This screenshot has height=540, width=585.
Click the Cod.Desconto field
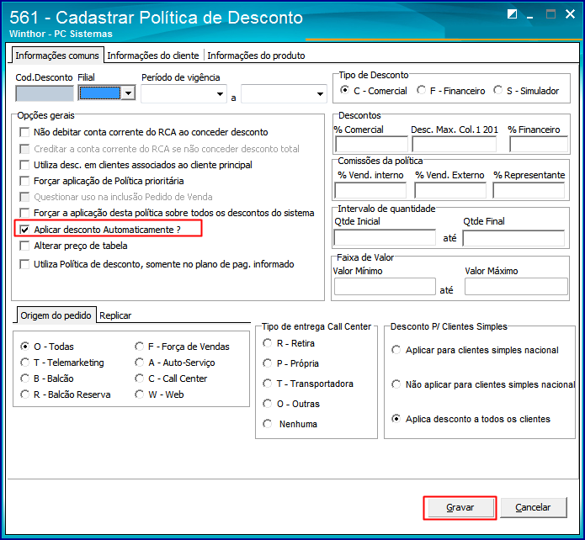[x=45, y=93]
